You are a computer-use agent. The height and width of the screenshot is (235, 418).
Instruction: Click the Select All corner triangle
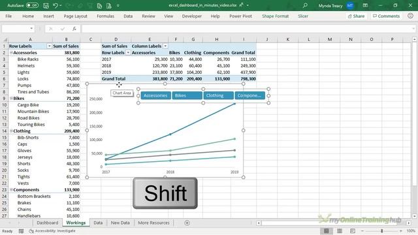point(5,40)
